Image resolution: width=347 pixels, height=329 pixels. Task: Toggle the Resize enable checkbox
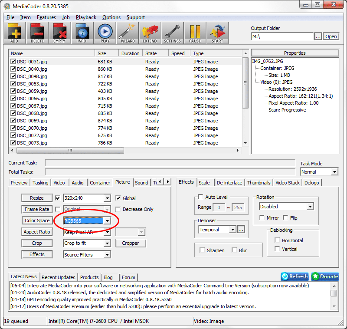tap(58, 198)
